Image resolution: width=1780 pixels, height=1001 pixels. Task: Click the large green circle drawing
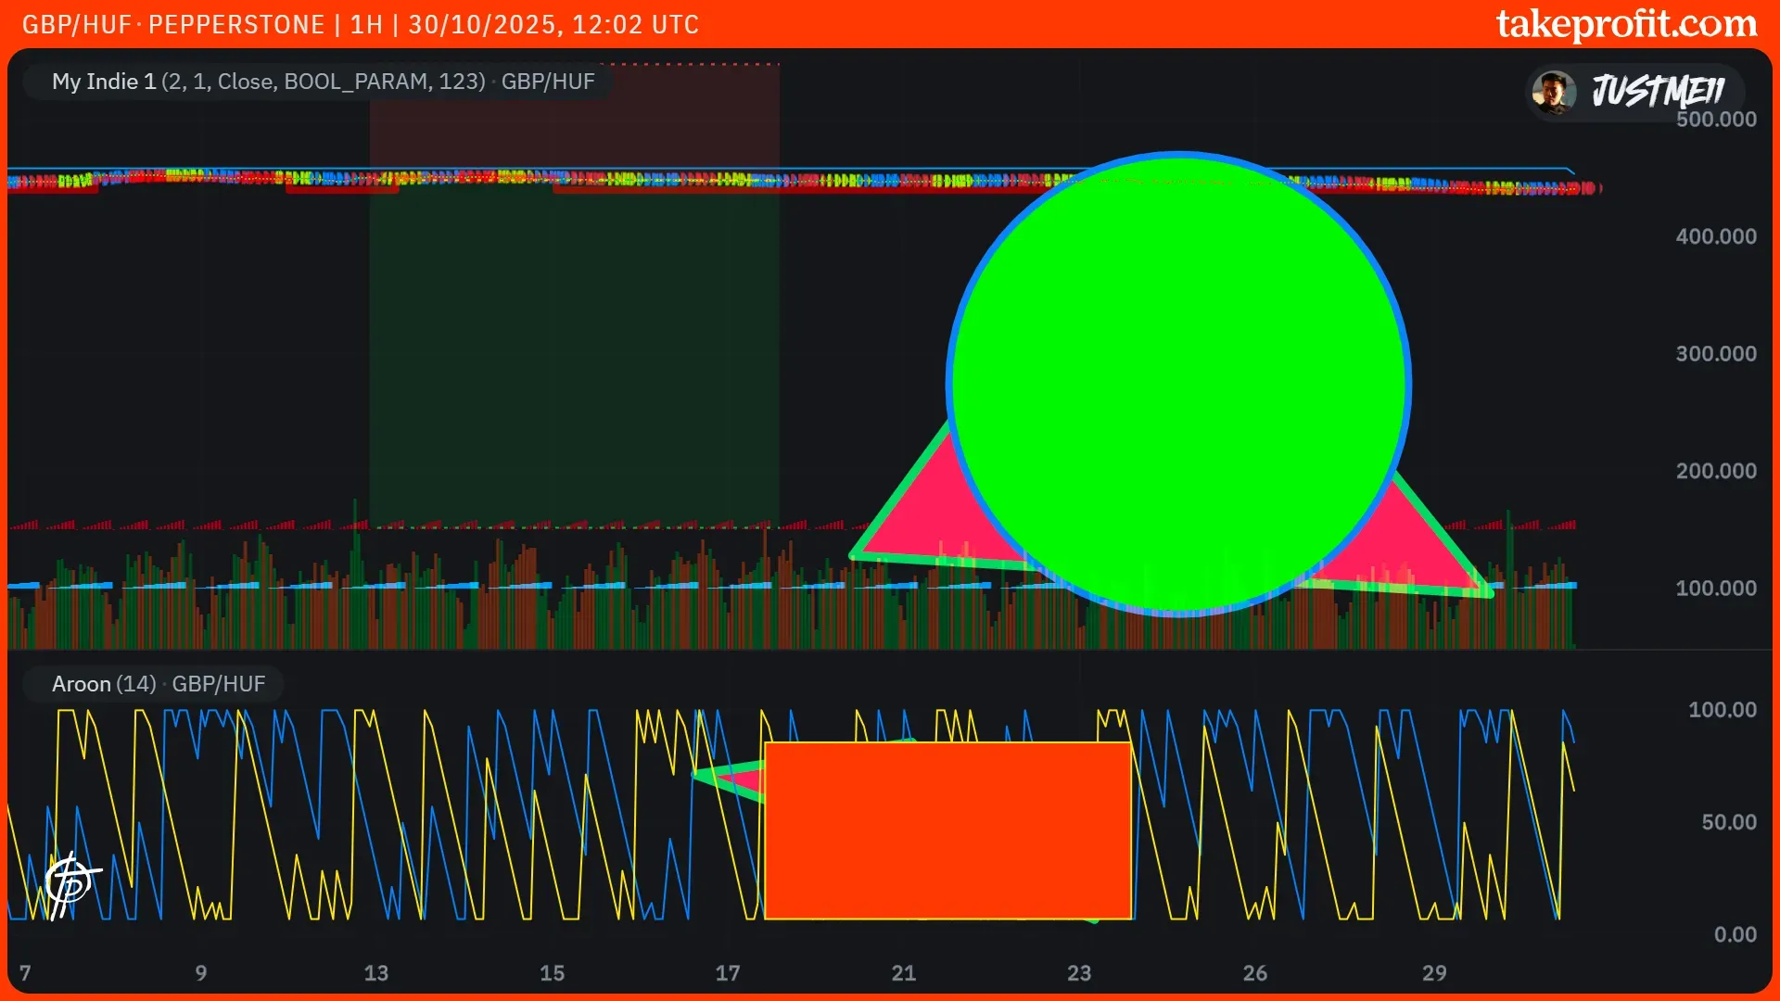point(1179,383)
